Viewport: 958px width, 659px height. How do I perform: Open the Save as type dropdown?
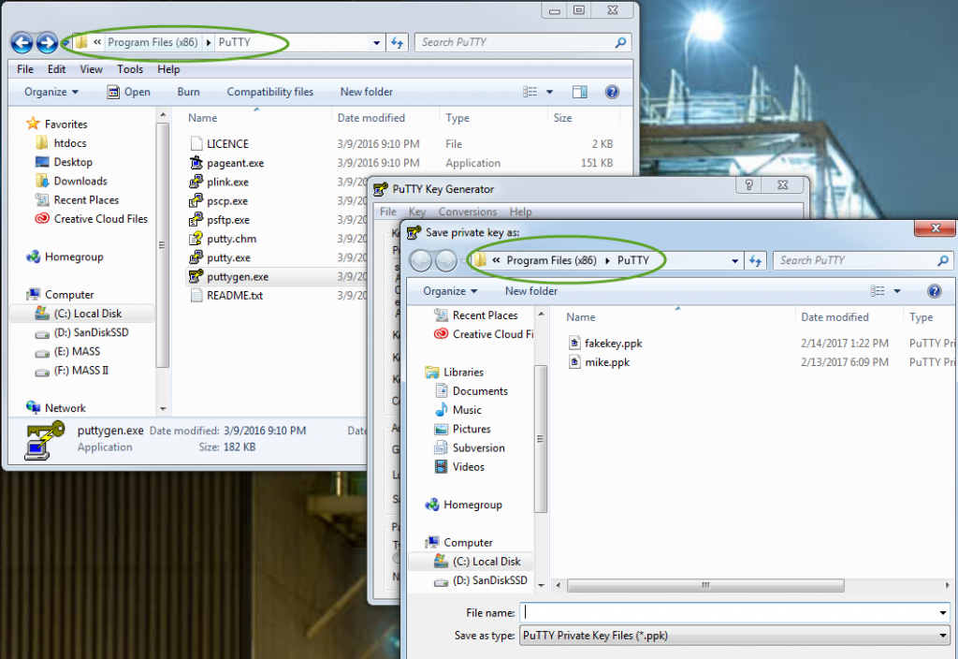pyautogui.click(x=944, y=635)
